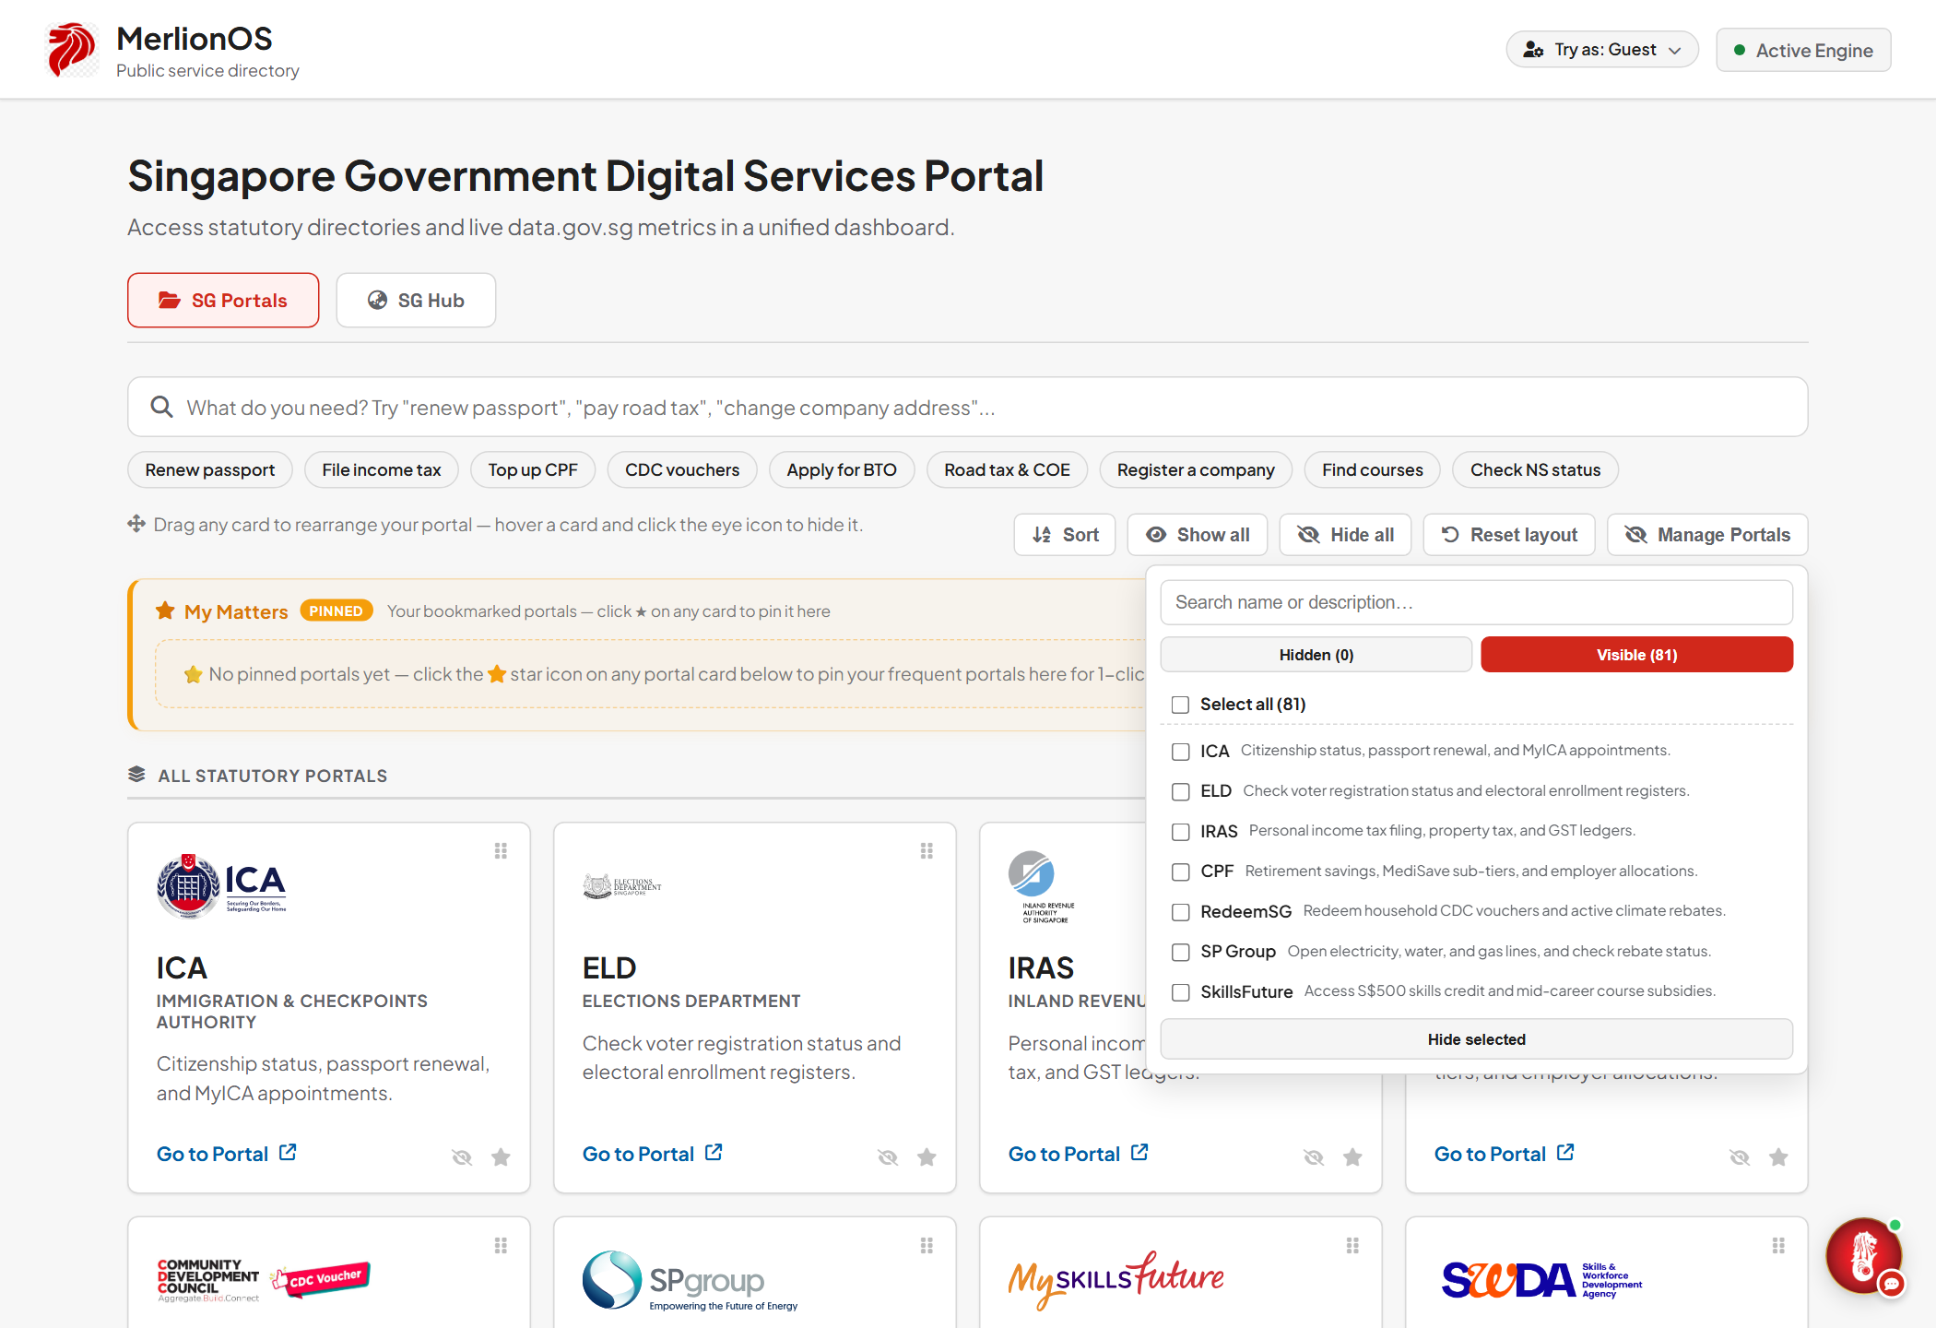Pin the ICA card with star icon
Screen dimensions: 1936x1328
click(501, 1156)
